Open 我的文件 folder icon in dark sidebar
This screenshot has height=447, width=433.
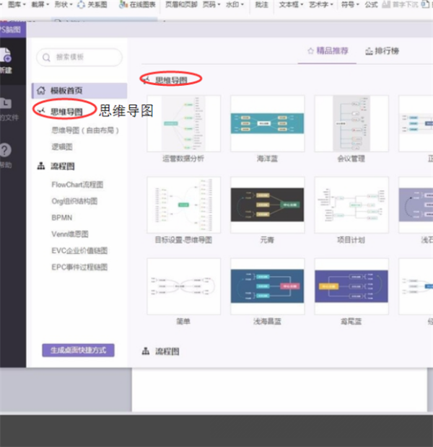coord(6,103)
